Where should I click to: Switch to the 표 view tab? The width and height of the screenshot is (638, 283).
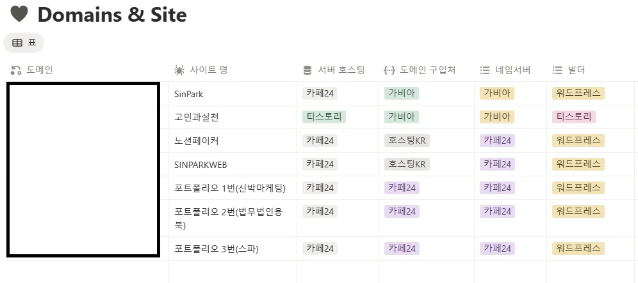(x=24, y=43)
